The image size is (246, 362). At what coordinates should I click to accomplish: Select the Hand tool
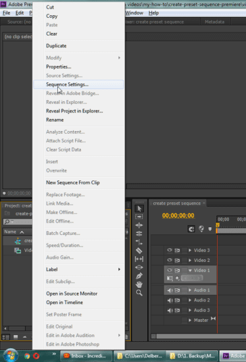pos(139,284)
